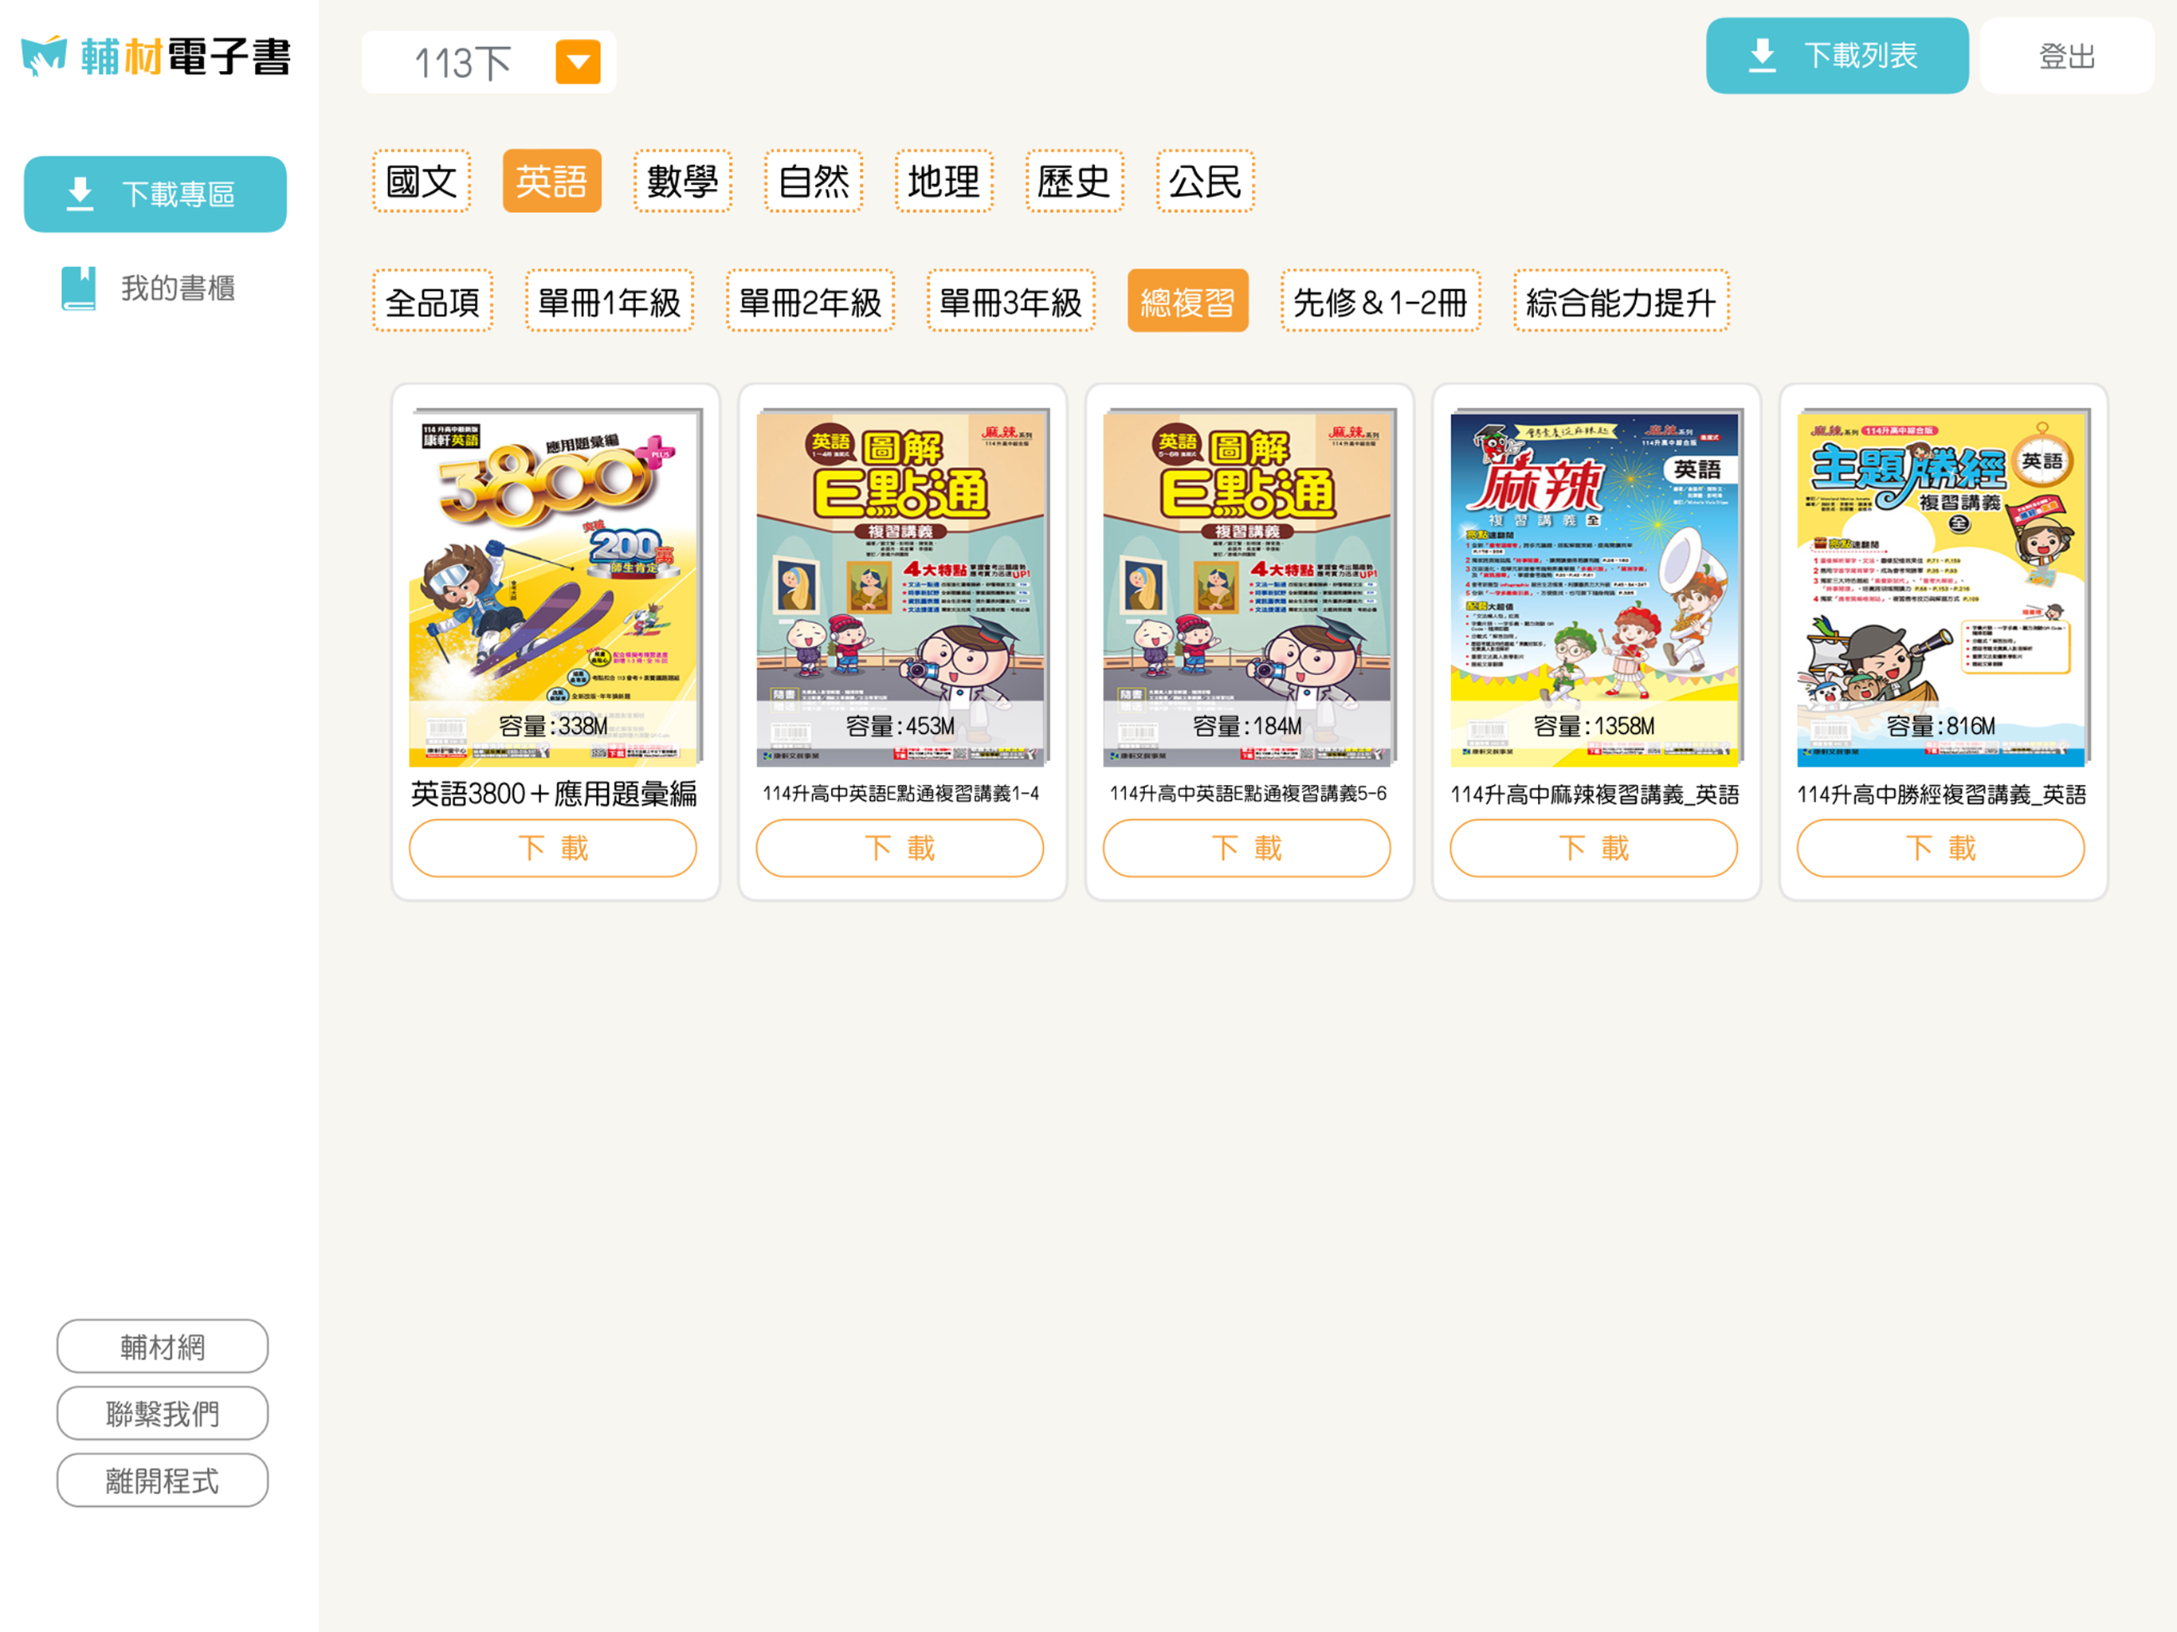Click the 主題勝經 cover thumbnail
Image resolution: width=2177 pixels, height=1632 pixels.
[1943, 586]
